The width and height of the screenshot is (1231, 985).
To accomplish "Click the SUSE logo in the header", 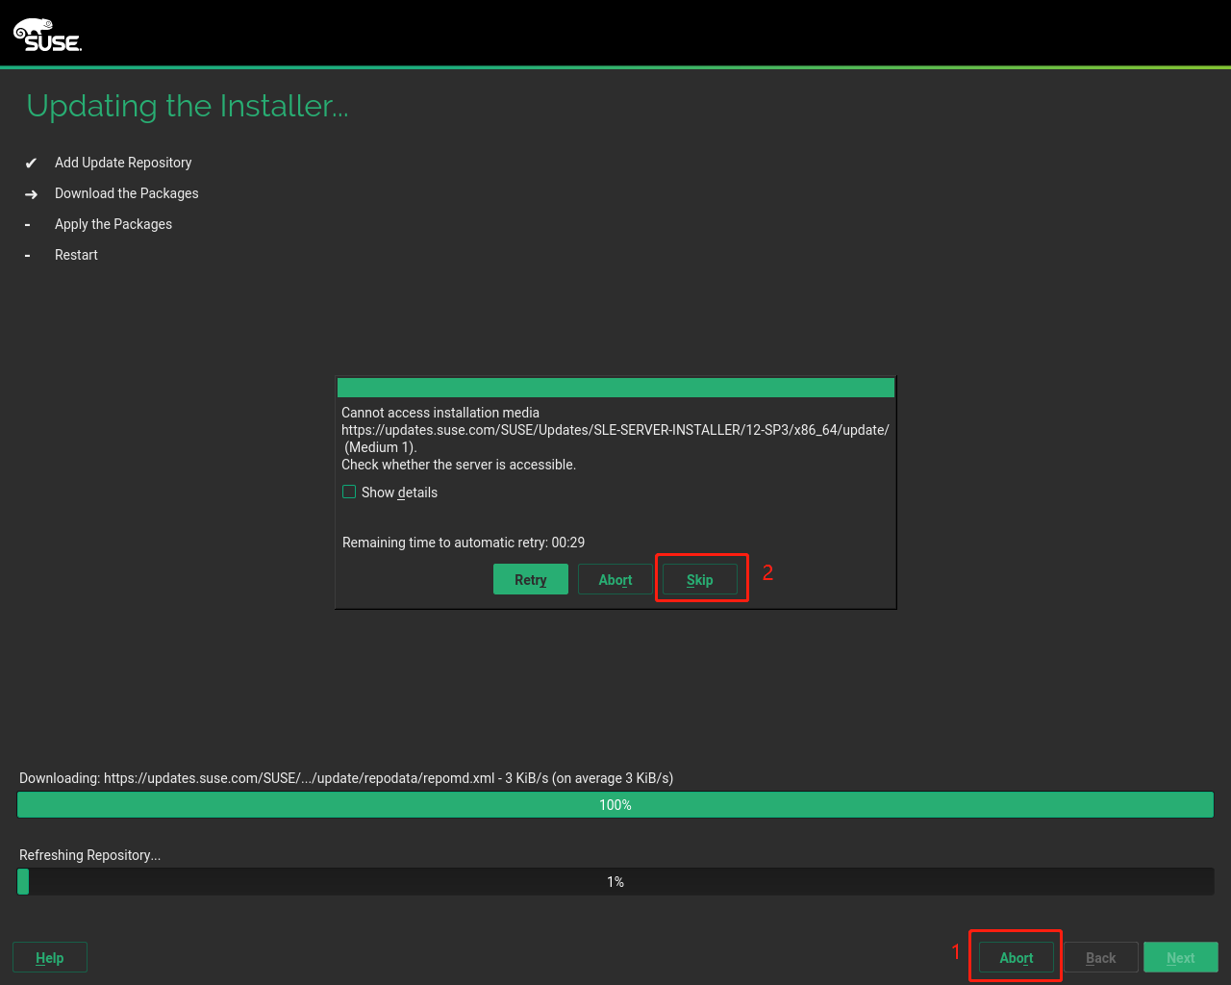I will coord(47,35).
